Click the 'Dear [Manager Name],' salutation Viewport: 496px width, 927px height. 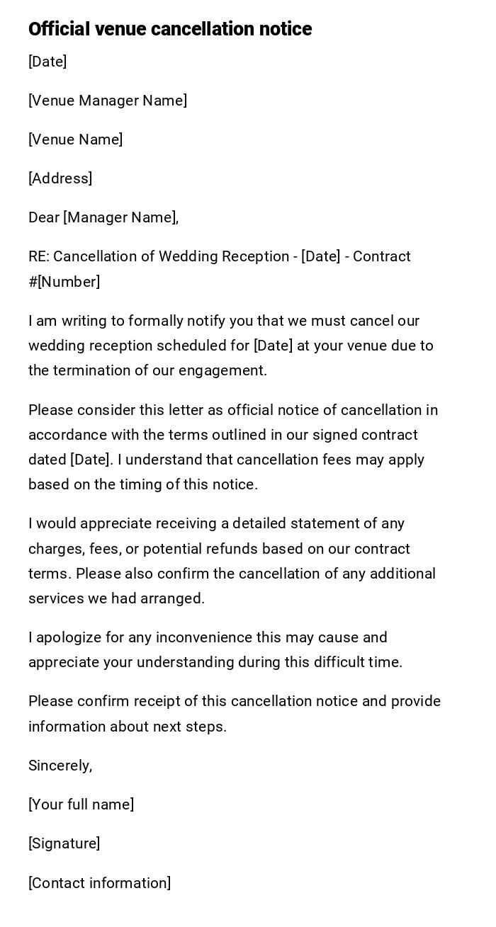click(103, 217)
